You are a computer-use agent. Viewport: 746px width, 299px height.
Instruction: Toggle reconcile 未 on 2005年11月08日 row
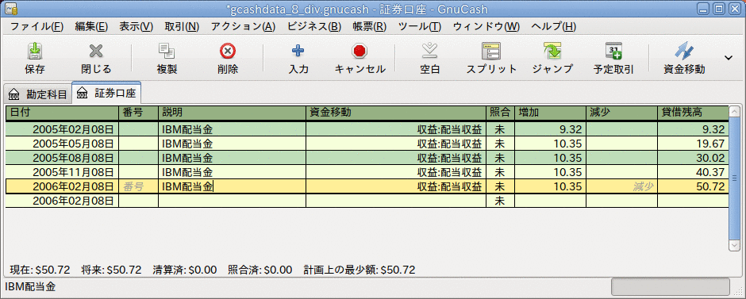[x=501, y=172]
